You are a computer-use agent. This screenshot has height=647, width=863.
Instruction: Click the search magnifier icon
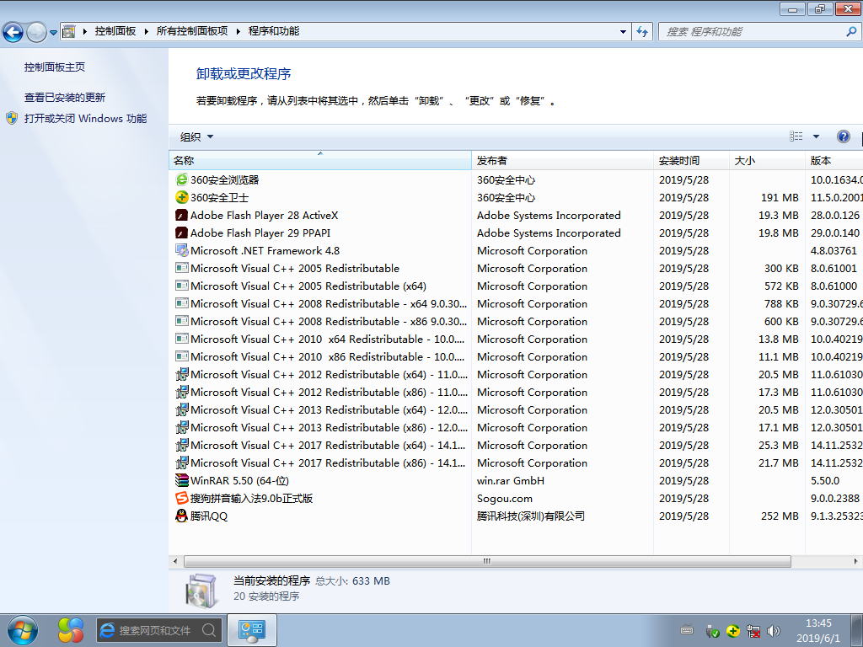click(x=851, y=31)
